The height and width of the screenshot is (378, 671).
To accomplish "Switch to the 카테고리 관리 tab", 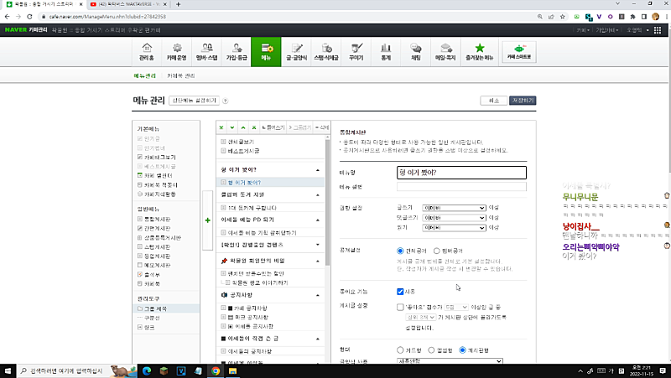I will pos(180,75).
